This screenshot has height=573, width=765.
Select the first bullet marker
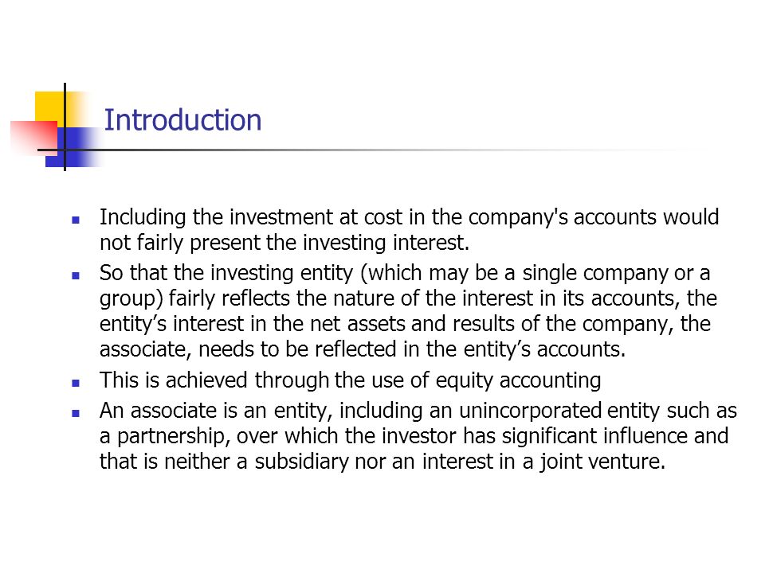pyautogui.click(x=76, y=220)
